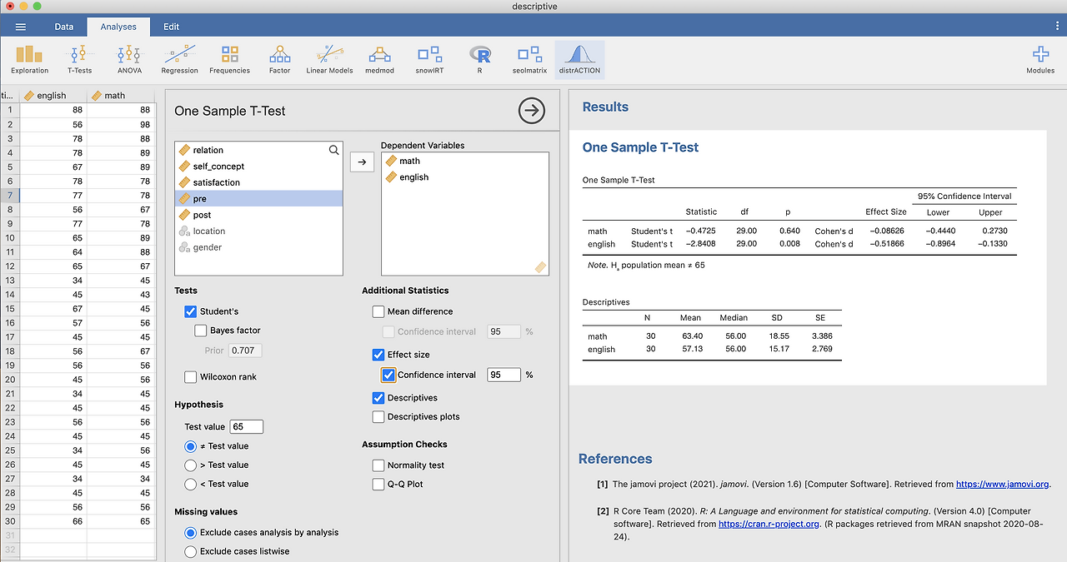Image resolution: width=1067 pixels, height=562 pixels.
Task: Select math in Dependent Variables
Action: point(464,161)
